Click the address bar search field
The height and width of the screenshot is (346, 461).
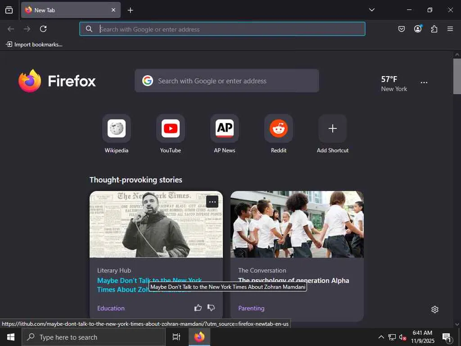click(x=222, y=29)
